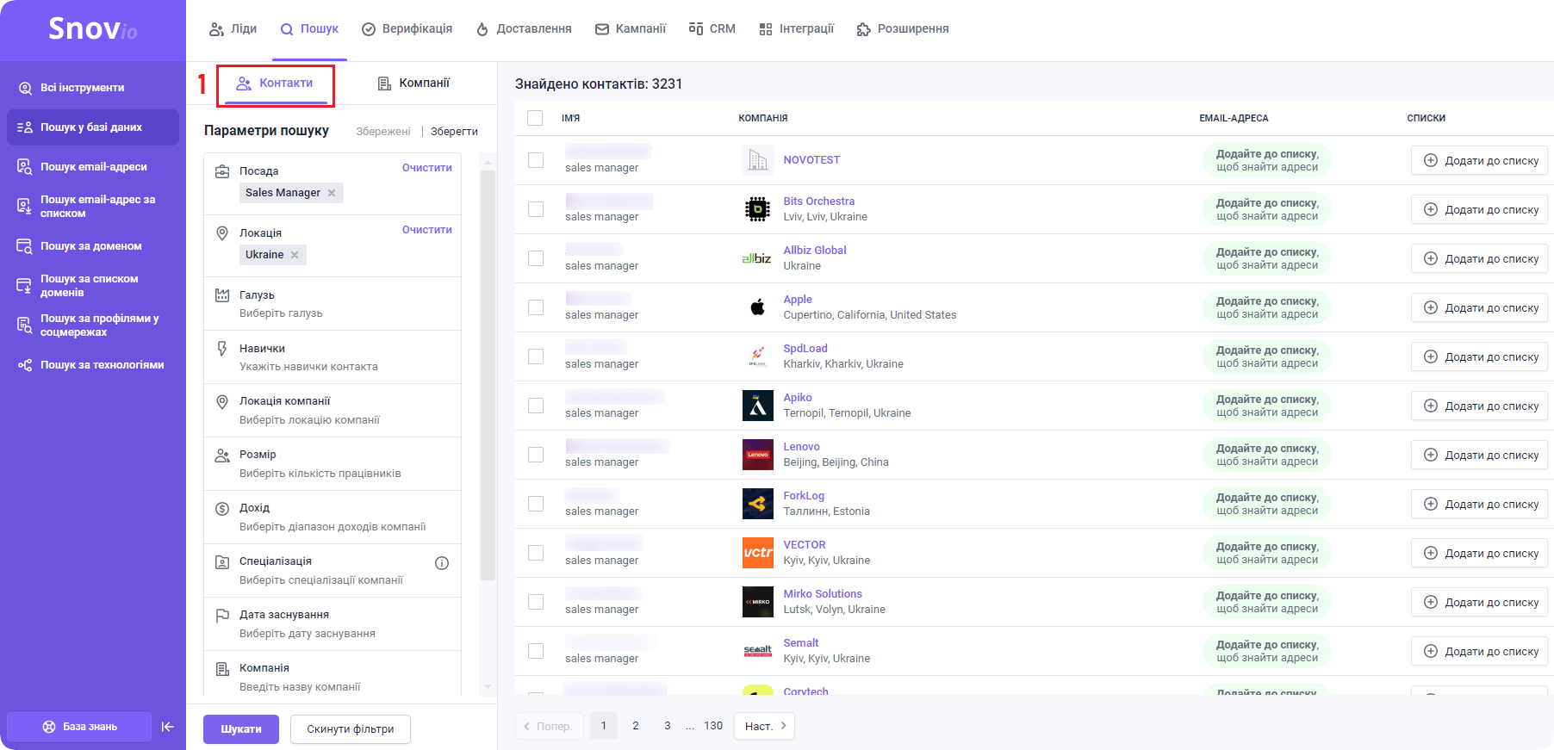Expand the Галузь industry filter
The image size is (1554, 750).
(333, 304)
